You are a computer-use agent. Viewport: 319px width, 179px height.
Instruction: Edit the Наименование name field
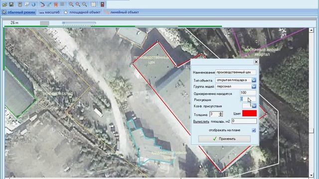coord(236,72)
